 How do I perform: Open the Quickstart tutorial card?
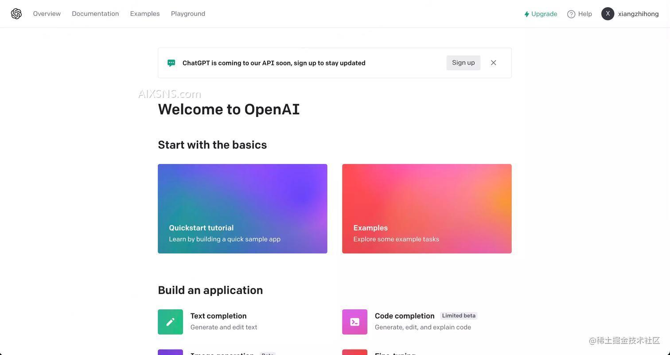pyautogui.click(x=242, y=208)
